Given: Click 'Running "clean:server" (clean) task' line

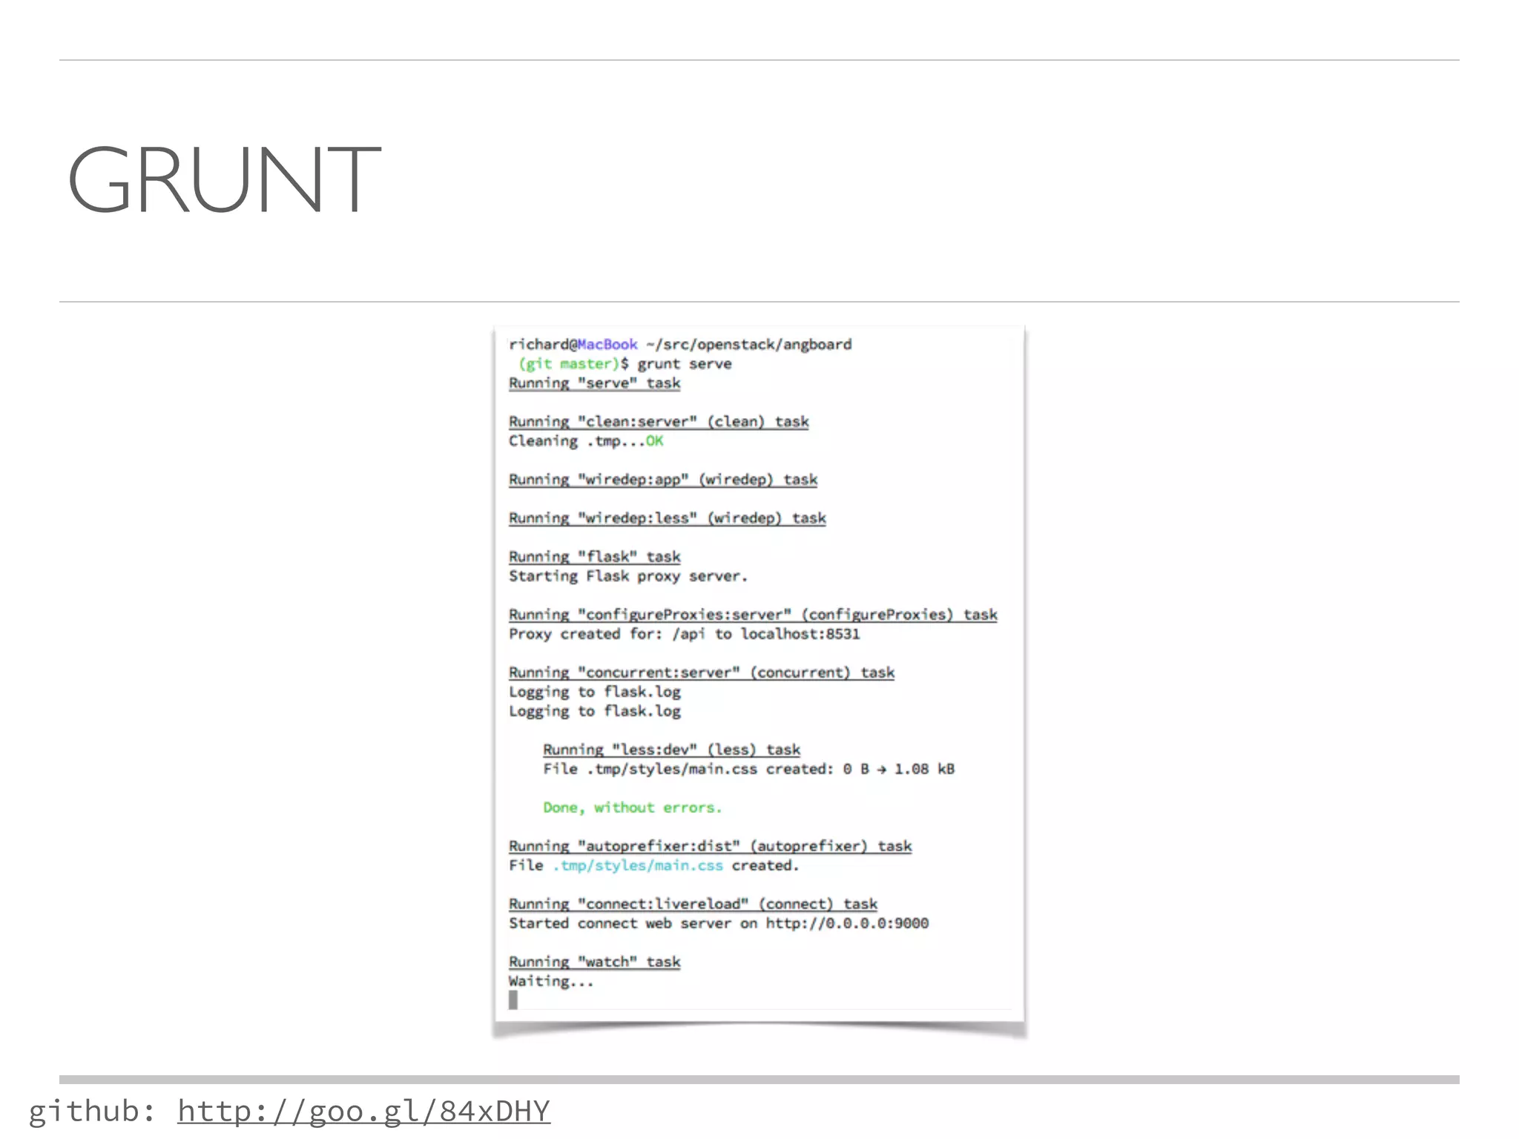Looking at the screenshot, I should pyautogui.click(x=659, y=421).
